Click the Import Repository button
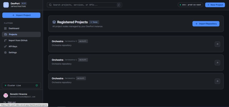Screen dimensions: 229x107 point(206,24)
